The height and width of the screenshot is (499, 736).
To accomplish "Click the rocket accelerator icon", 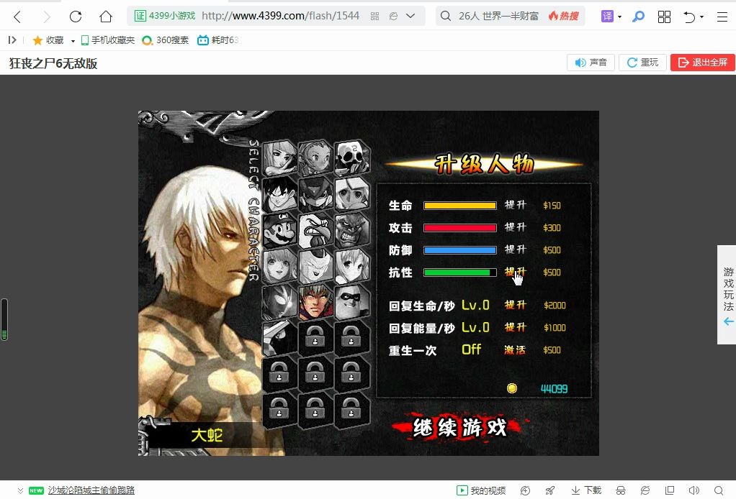I will tap(549, 490).
